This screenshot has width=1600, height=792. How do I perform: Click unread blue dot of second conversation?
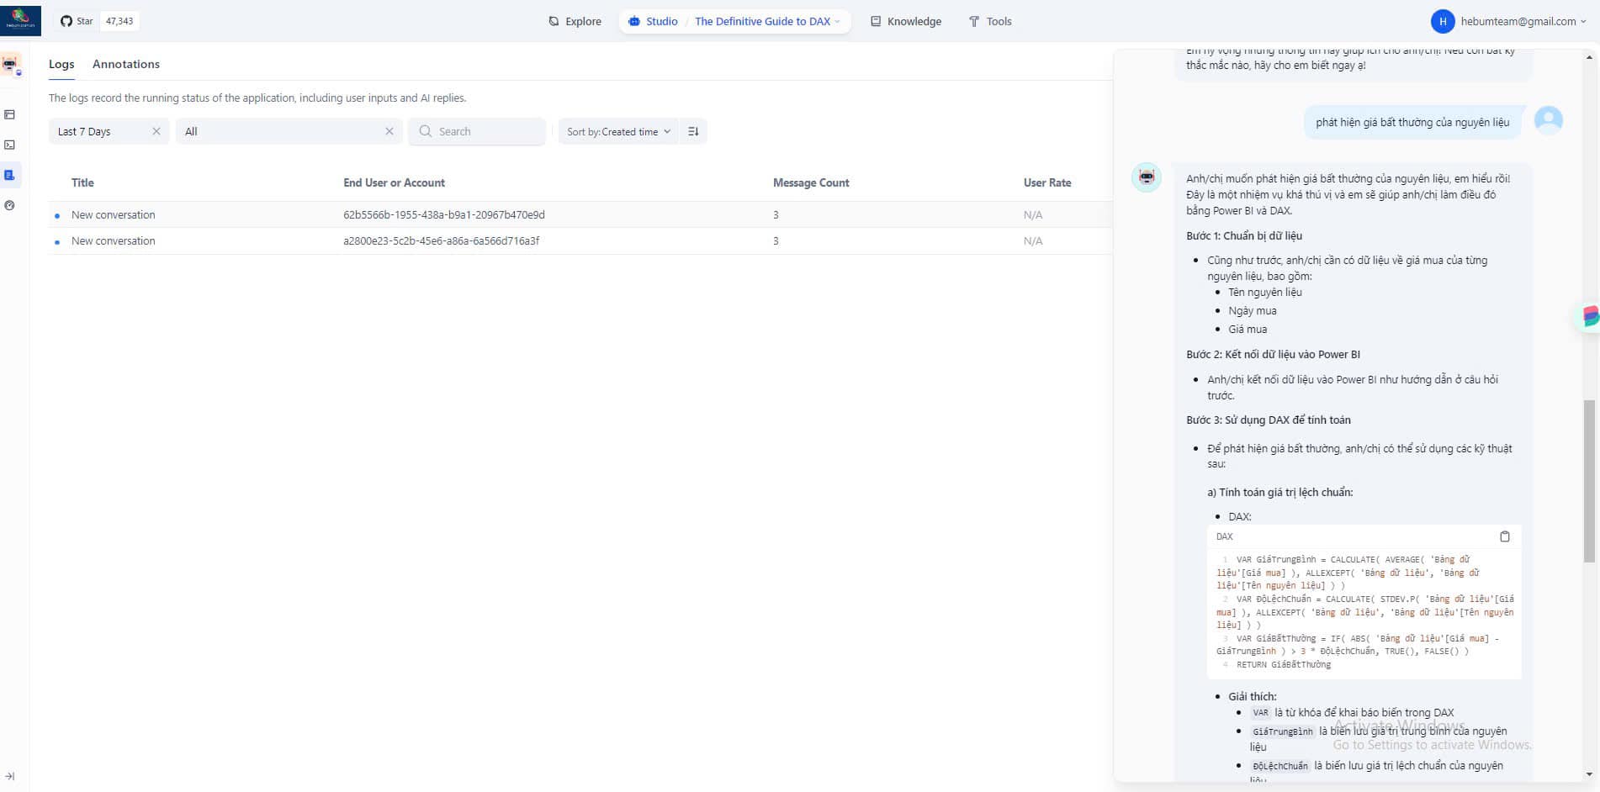[57, 242]
